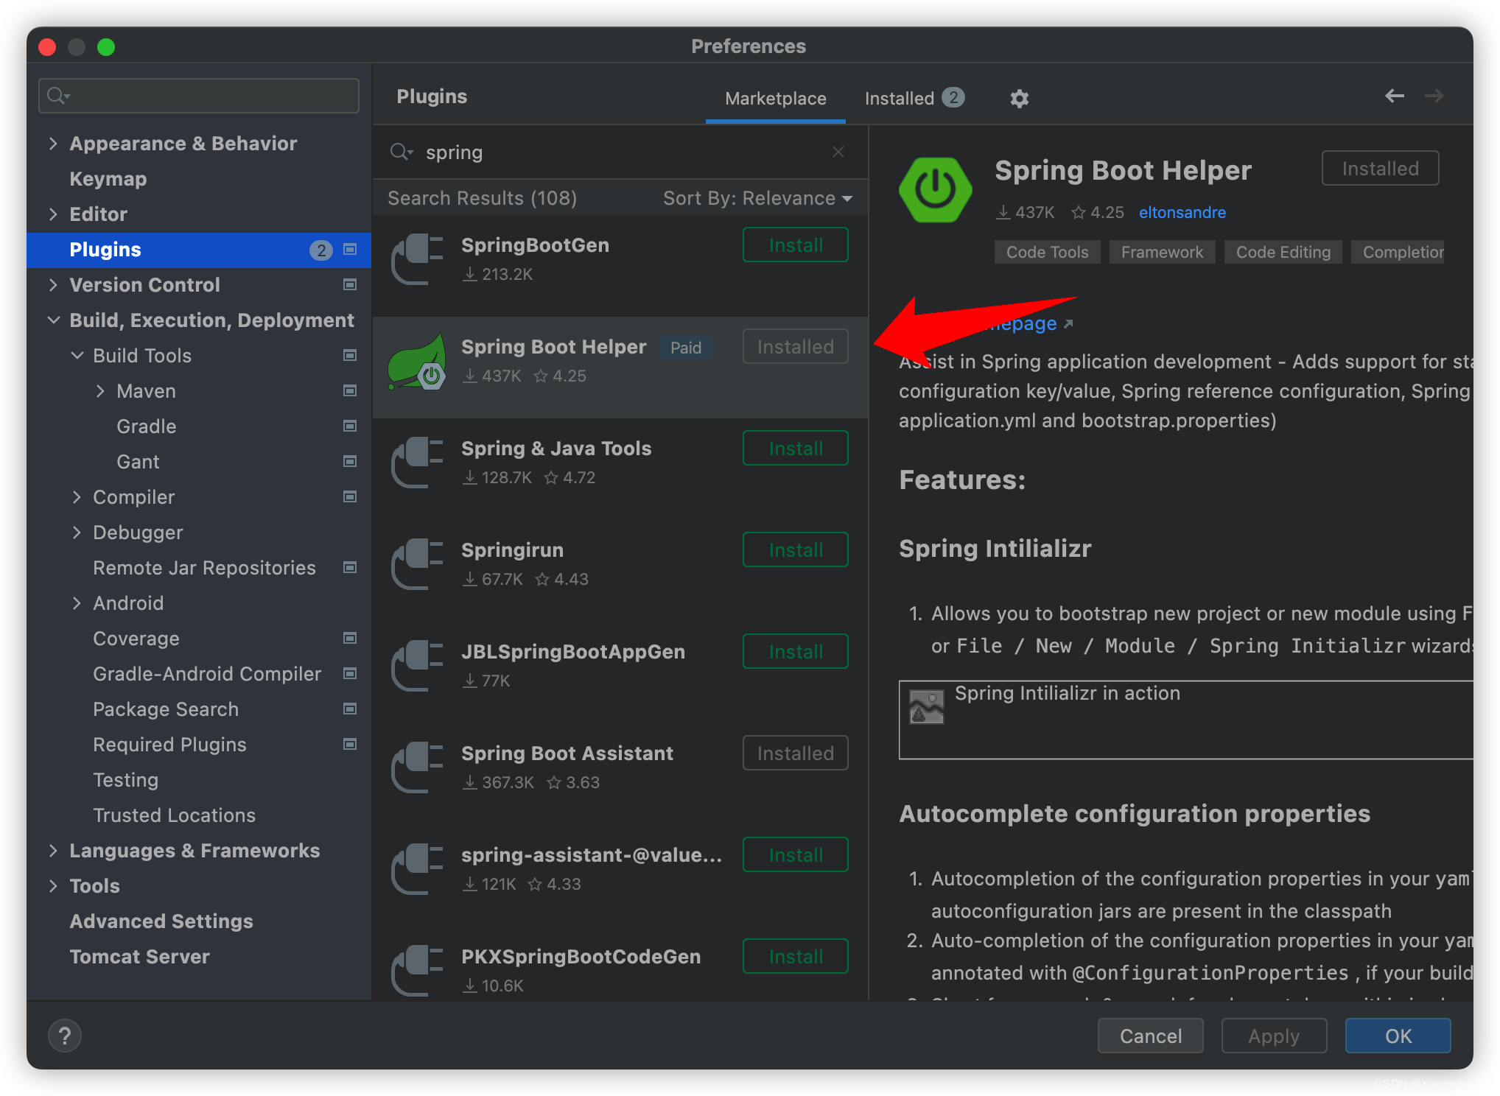Click the spring-assistant-@value plugin icon
The image size is (1500, 1096).
tap(417, 868)
